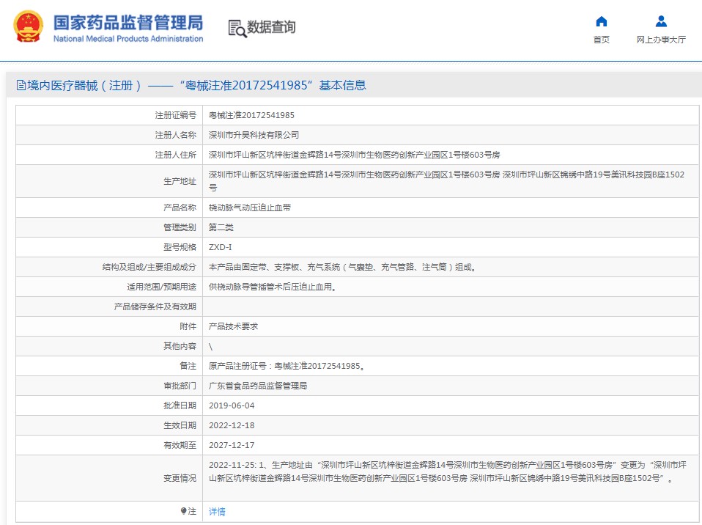
Task: Open the 网上办事大厅 text label
Action: (x=661, y=40)
